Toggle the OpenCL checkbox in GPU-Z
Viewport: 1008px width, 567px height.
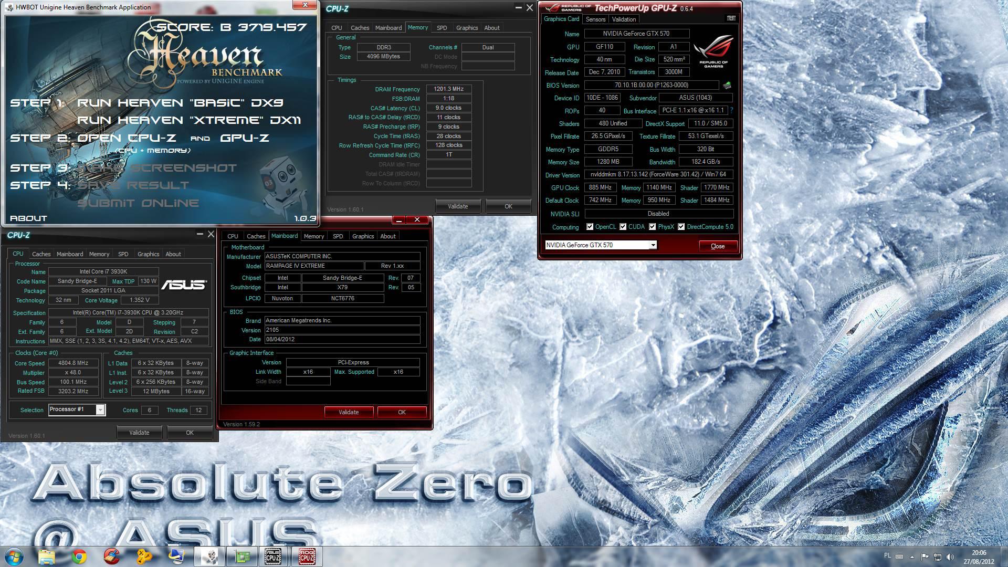click(590, 227)
